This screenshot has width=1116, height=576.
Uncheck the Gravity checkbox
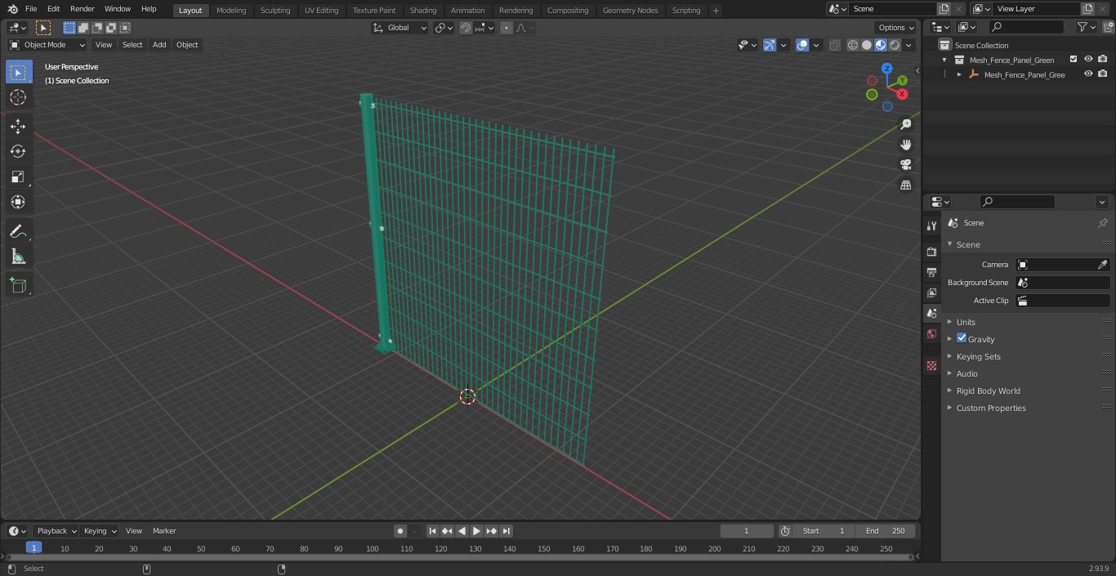point(962,338)
